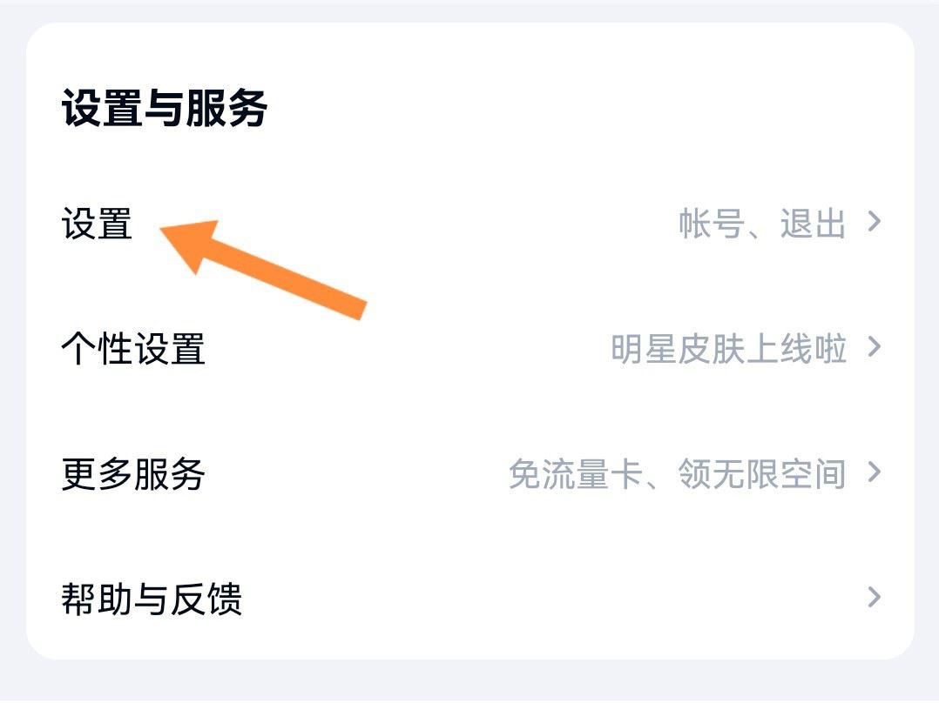Click the chevron on the 帮助与反馈 row
Screen dimensions: 939x703
click(x=875, y=598)
